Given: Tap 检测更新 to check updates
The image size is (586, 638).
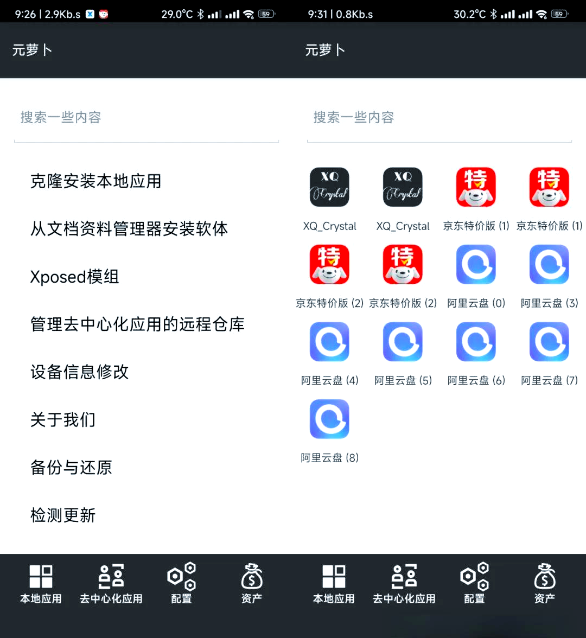Looking at the screenshot, I should click(63, 515).
